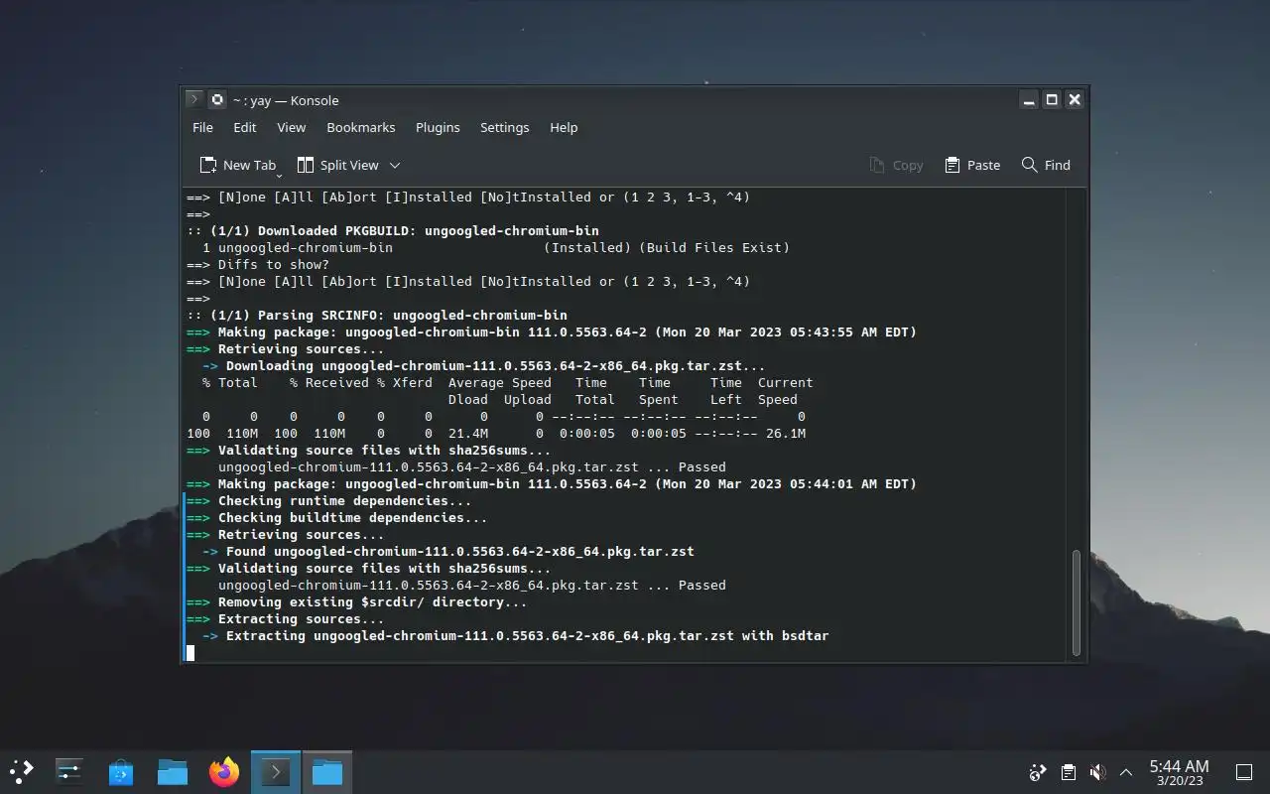Click the Split View button
Image resolution: width=1270 pixels, height=794 pixels.
(337, 165)
